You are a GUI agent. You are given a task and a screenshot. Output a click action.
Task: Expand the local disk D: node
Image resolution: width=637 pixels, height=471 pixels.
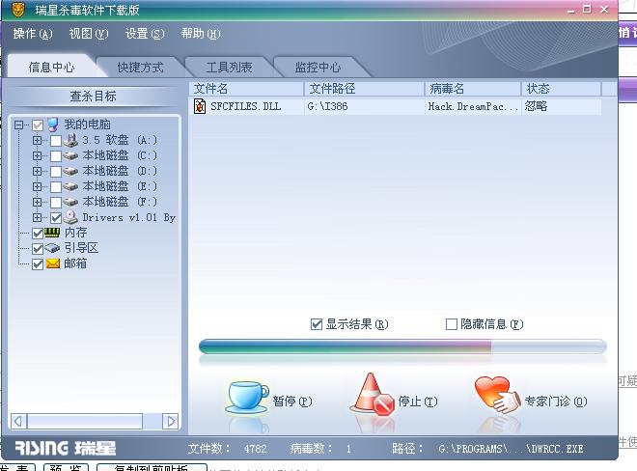click(x=37, y=171)
